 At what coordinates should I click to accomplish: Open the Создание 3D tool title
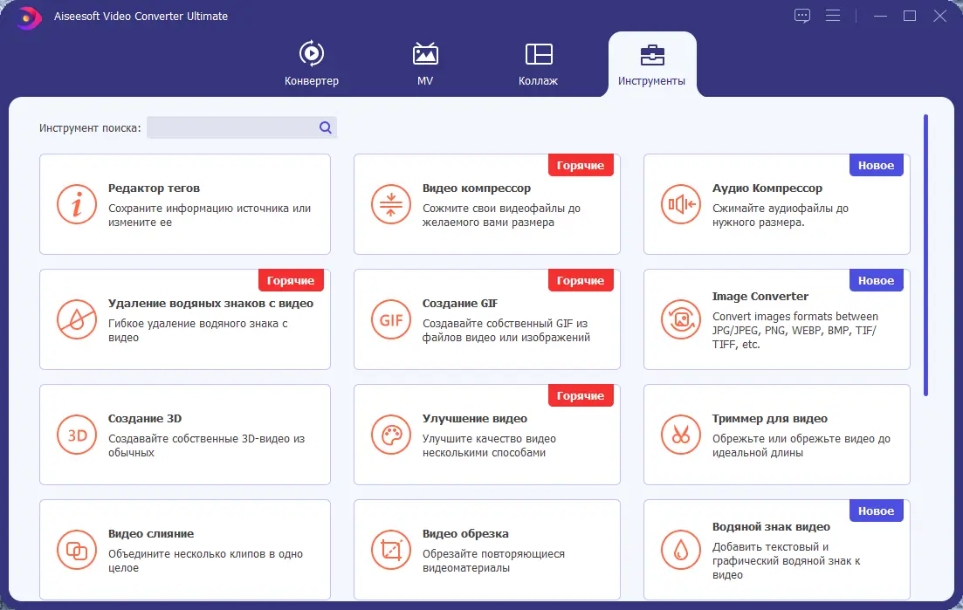coord(145,419)
